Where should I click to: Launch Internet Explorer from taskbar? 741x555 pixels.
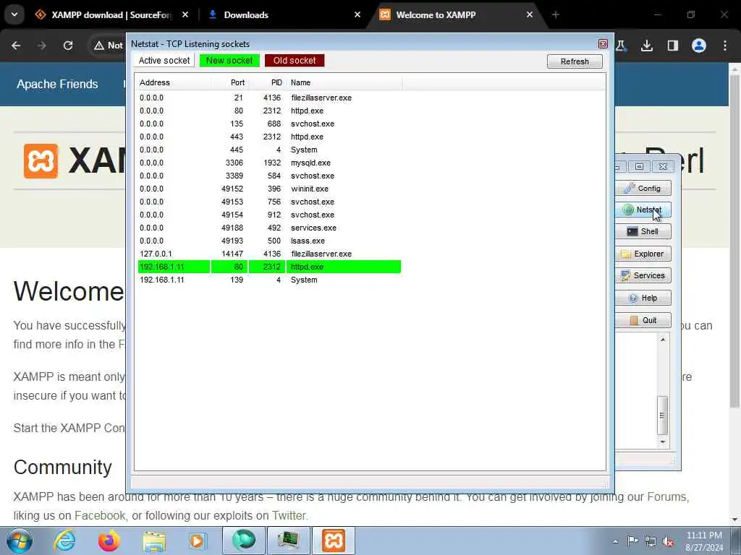(x=64, y=541)
